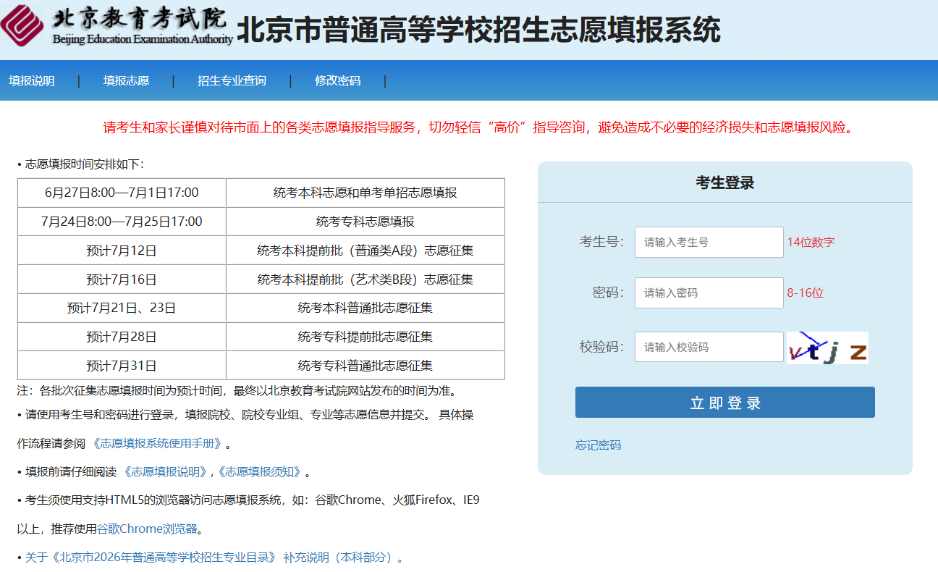The height and width of the screenshot is (572, 938).
Task: Open 《志愿填报说明》 link
Action: (166, 472)
